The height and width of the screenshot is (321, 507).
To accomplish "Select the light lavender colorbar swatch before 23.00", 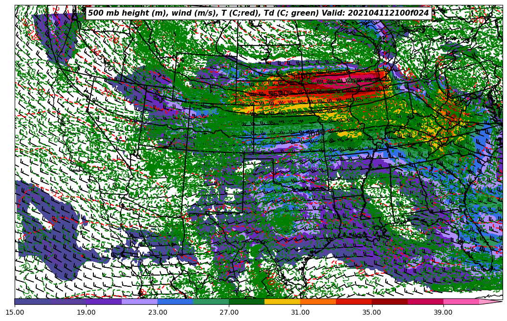I will (x=140, y=301).
